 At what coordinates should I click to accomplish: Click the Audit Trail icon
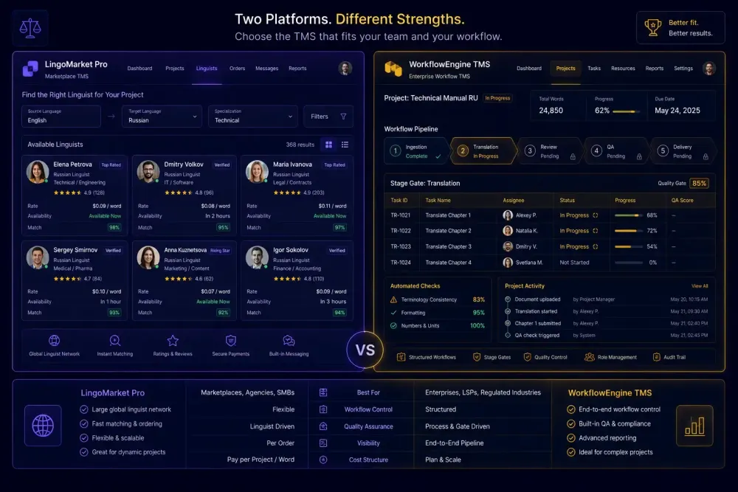click(x=657, y=357)
